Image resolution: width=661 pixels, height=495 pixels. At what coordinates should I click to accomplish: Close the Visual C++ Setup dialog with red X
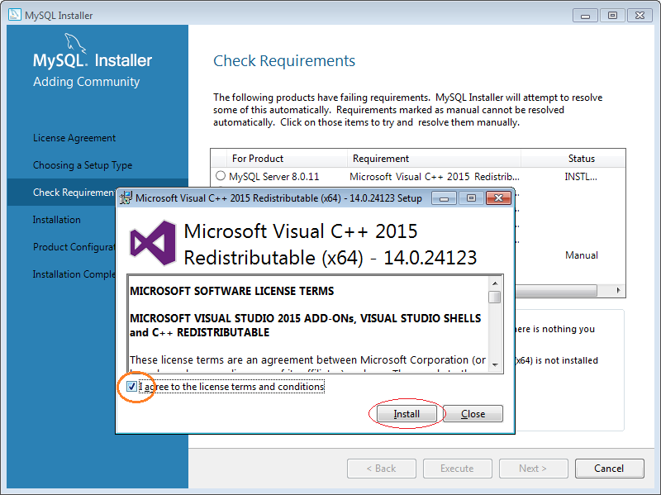pos(498,198)
